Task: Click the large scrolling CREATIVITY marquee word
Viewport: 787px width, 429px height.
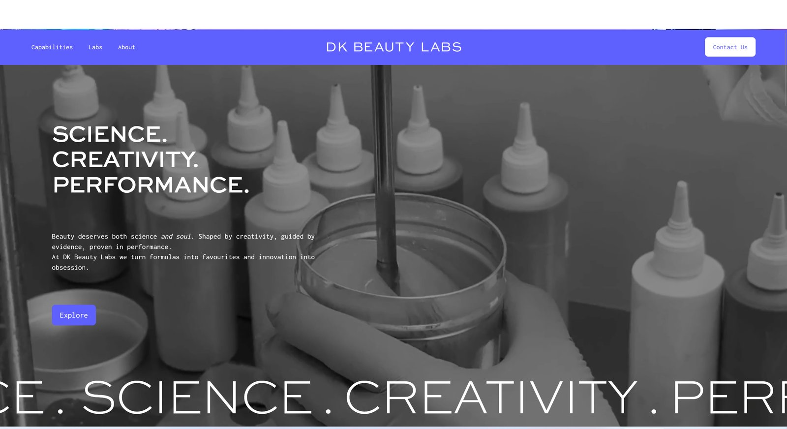Action: [492, 397]
